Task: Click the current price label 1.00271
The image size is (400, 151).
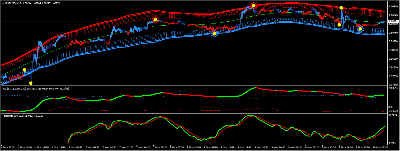Action: (x=393, y=21)
